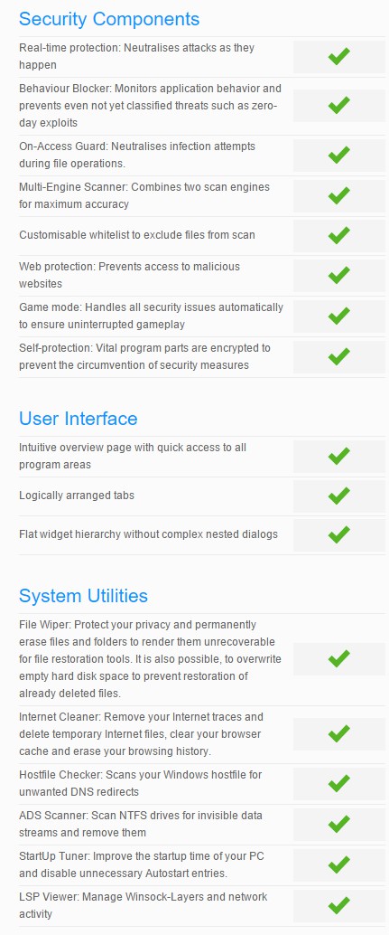Click the Web protection checkmark icon
The width and height of the screenshot is (389, 935).
[x=339, y=276]
